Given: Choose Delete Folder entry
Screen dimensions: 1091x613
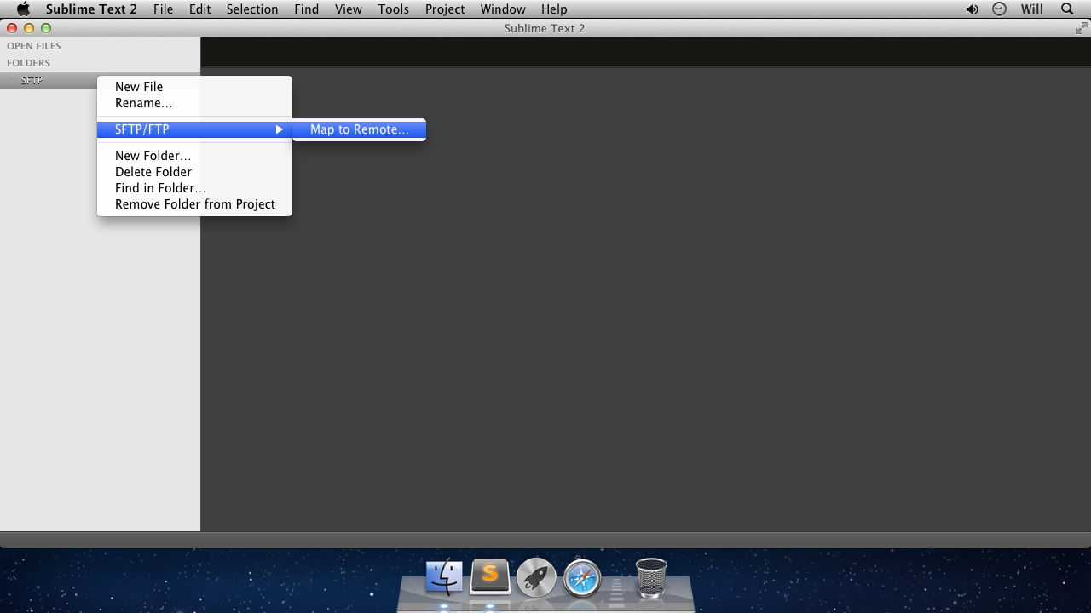Looking at the screenshot, I should (x=194, y=172).
